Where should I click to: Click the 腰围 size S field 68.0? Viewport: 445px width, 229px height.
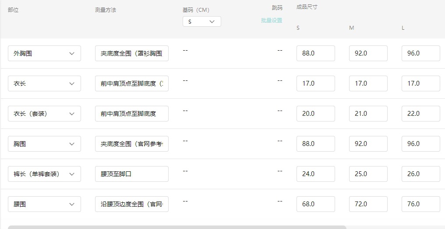click(x=315, y=204)
